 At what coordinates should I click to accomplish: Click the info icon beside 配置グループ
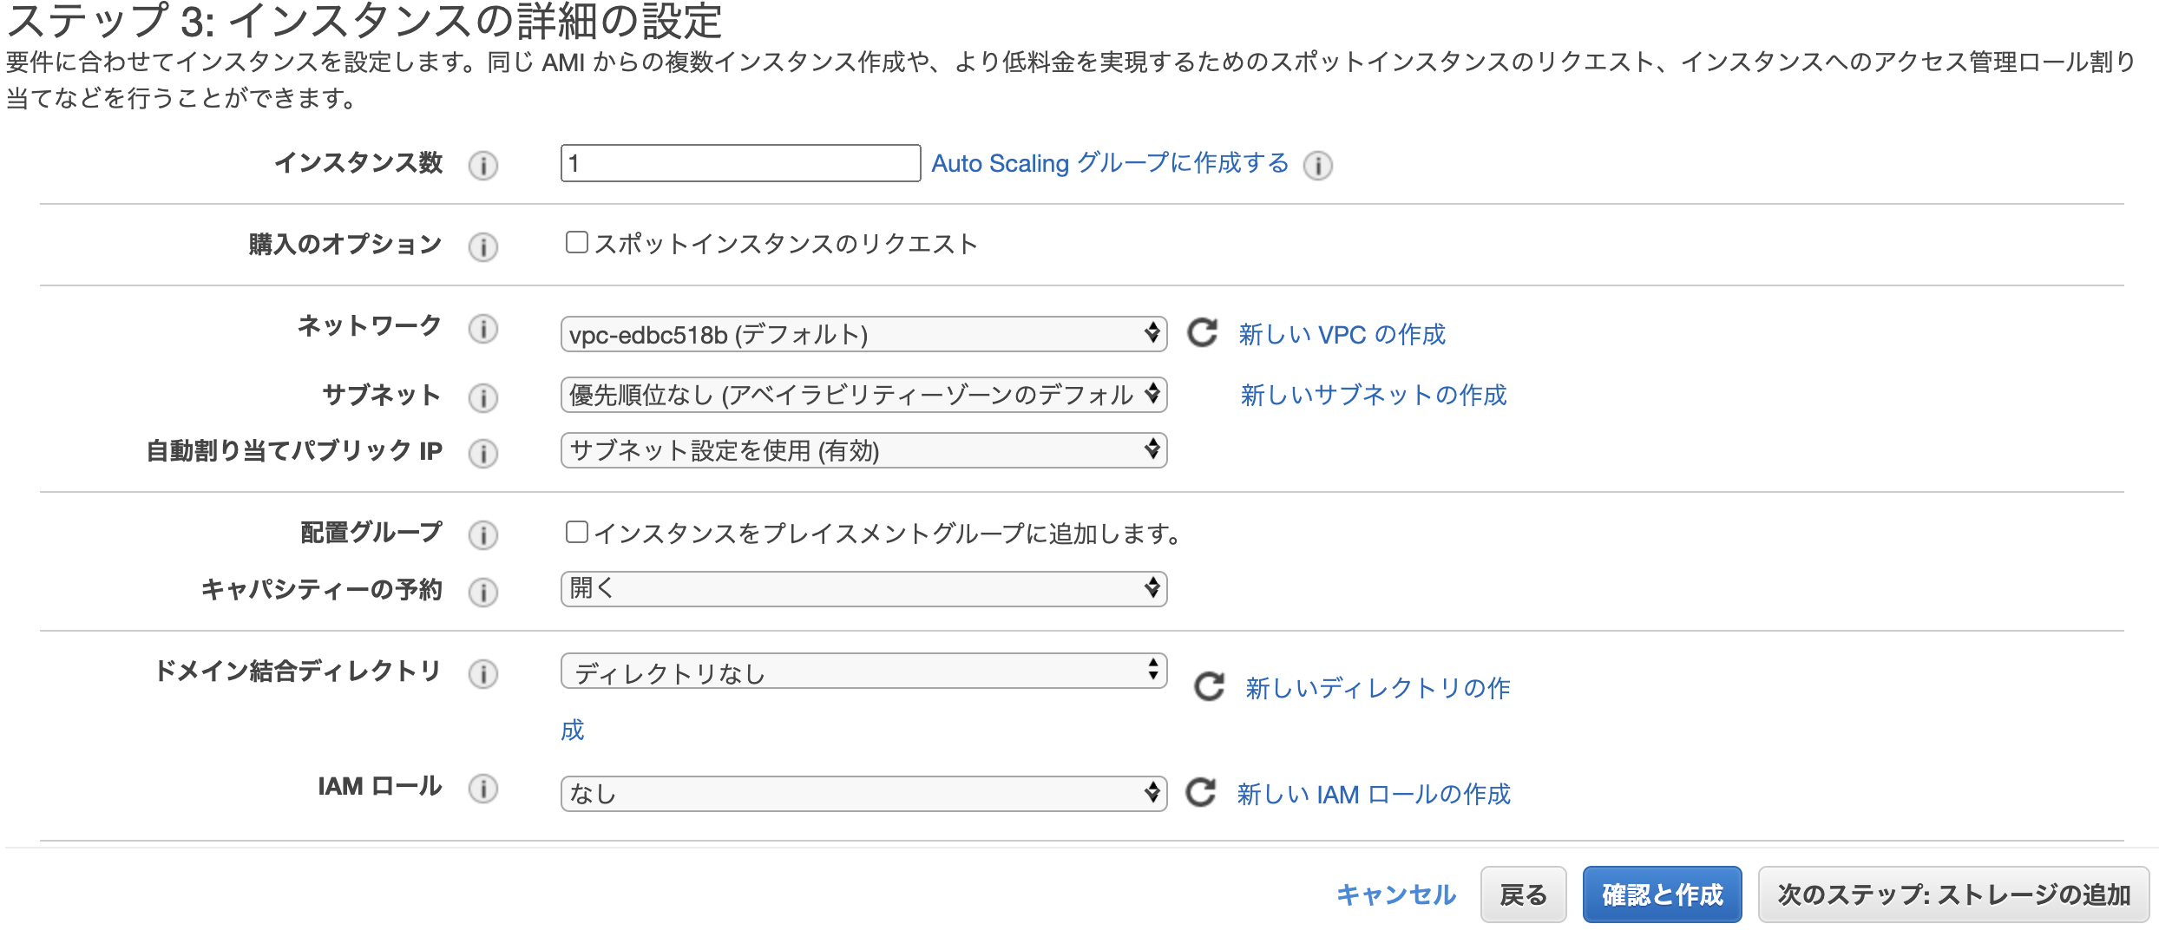coord(484,535)
